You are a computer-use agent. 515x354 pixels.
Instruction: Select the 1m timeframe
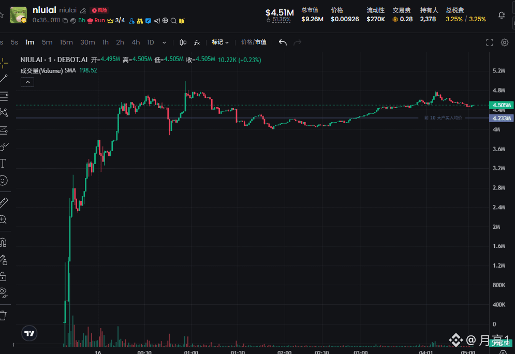click(x=30, y=42)
